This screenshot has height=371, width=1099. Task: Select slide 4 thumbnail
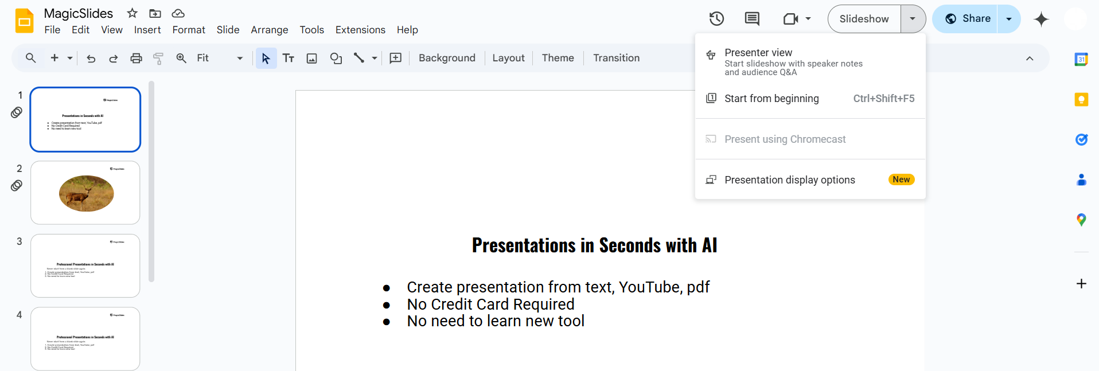click(85, 339)
